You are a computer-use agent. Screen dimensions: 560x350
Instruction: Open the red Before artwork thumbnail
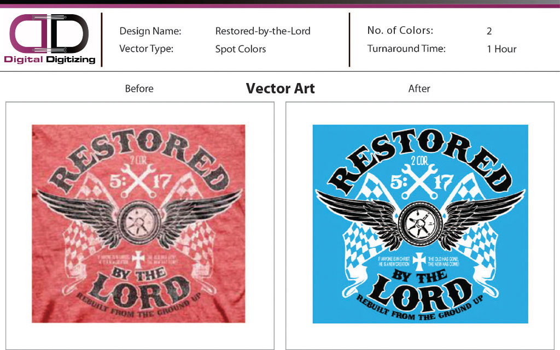pyautogui.click(x=138, y=224)
